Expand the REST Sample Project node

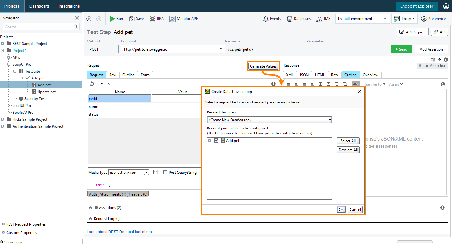3,44
